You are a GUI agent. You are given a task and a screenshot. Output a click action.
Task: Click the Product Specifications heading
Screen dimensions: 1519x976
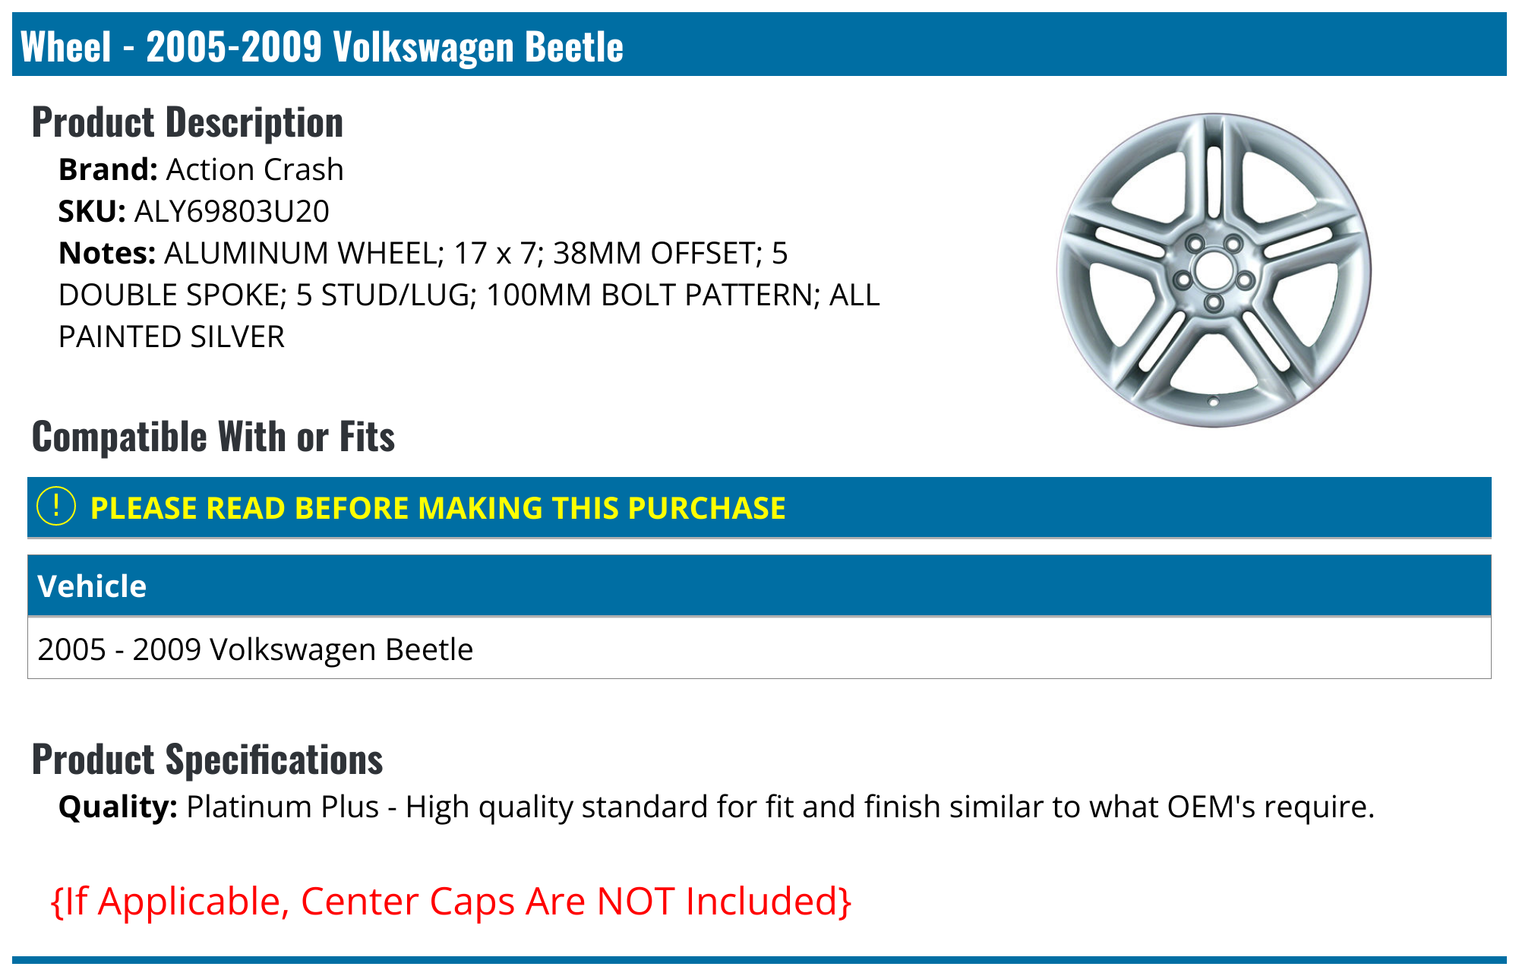tap(207, 760)
